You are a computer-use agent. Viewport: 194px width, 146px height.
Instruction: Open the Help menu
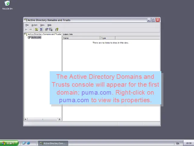pos(49,25)
